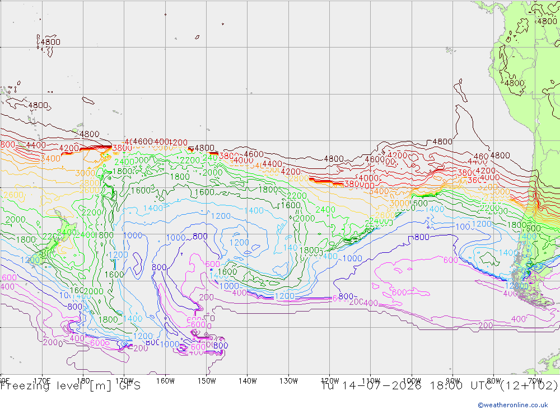Click the 140W longitude label
Viewport: 560px width, 410px height.
click(248, 381)
